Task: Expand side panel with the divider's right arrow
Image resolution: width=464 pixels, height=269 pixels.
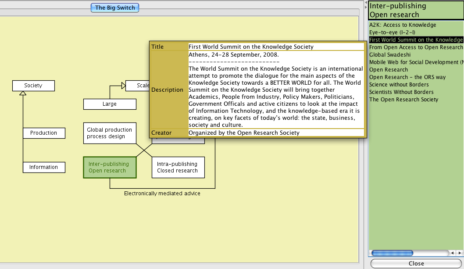Action: [x=366, y=7]
